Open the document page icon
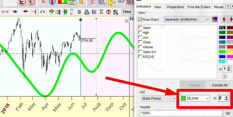233x117 pixels. coord(79,12)
